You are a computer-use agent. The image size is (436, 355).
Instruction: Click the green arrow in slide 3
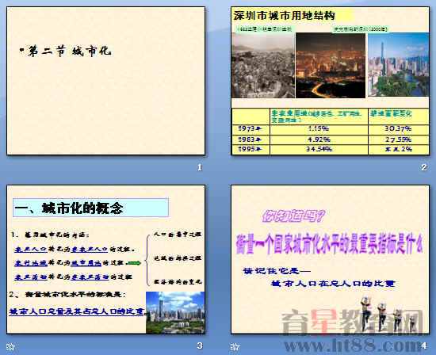tap(135, 262)
